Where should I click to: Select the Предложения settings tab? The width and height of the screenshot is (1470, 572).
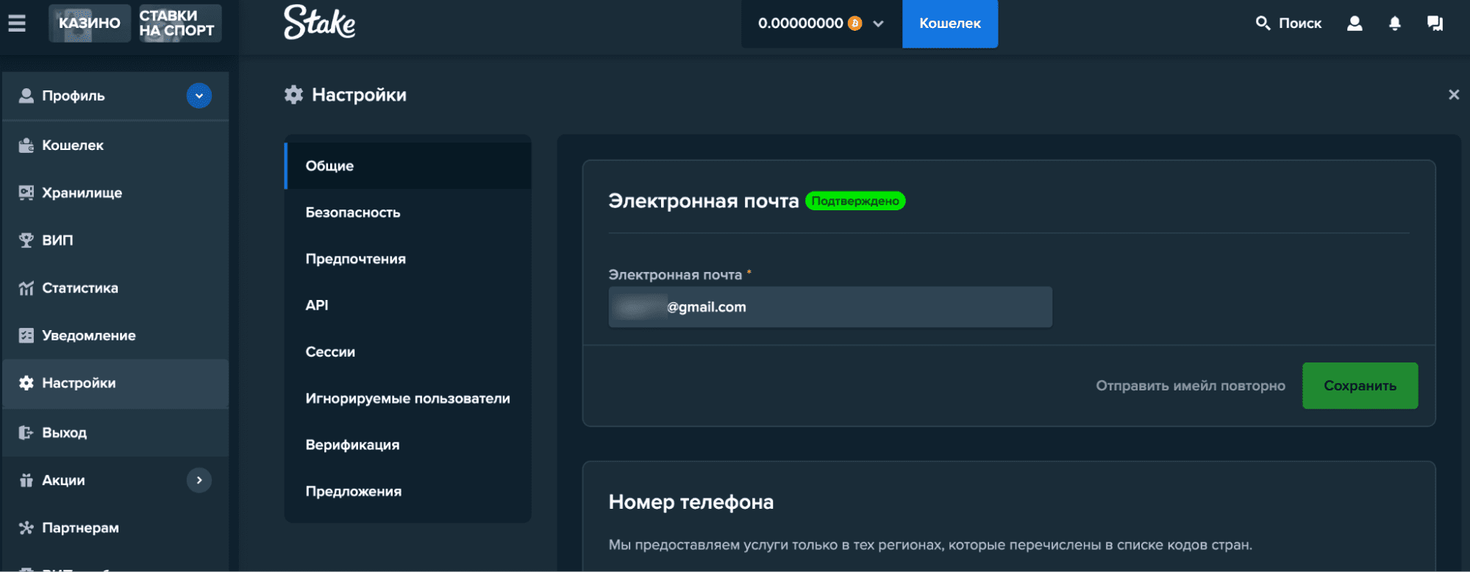coord(408,491)
